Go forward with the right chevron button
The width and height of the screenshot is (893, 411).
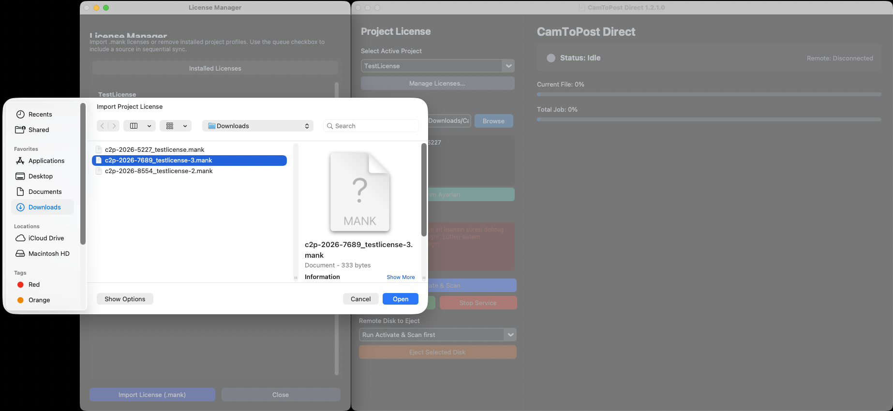tap(114, 126)
